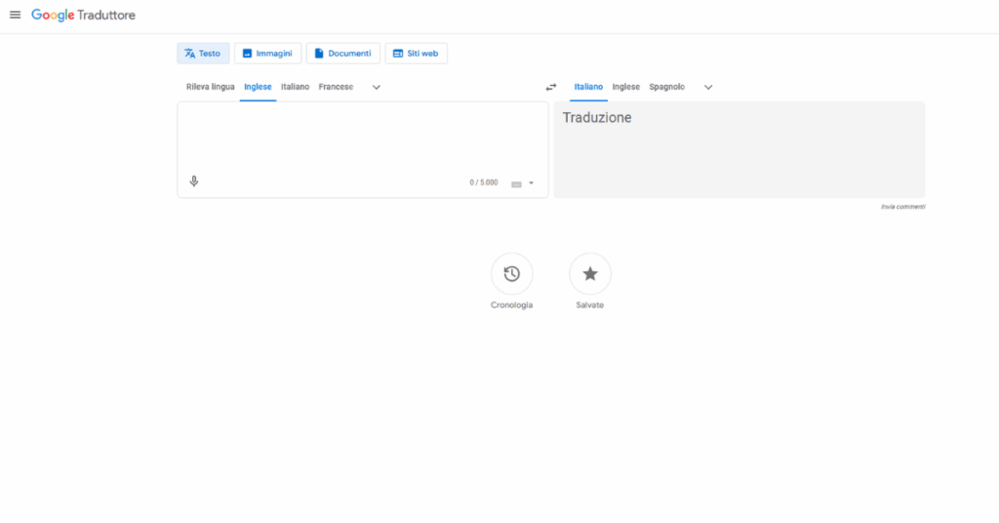Viewport: 999px width, 523px height.
Task: Switch to Documenti translation mode
Action: (x=342, y=53)
